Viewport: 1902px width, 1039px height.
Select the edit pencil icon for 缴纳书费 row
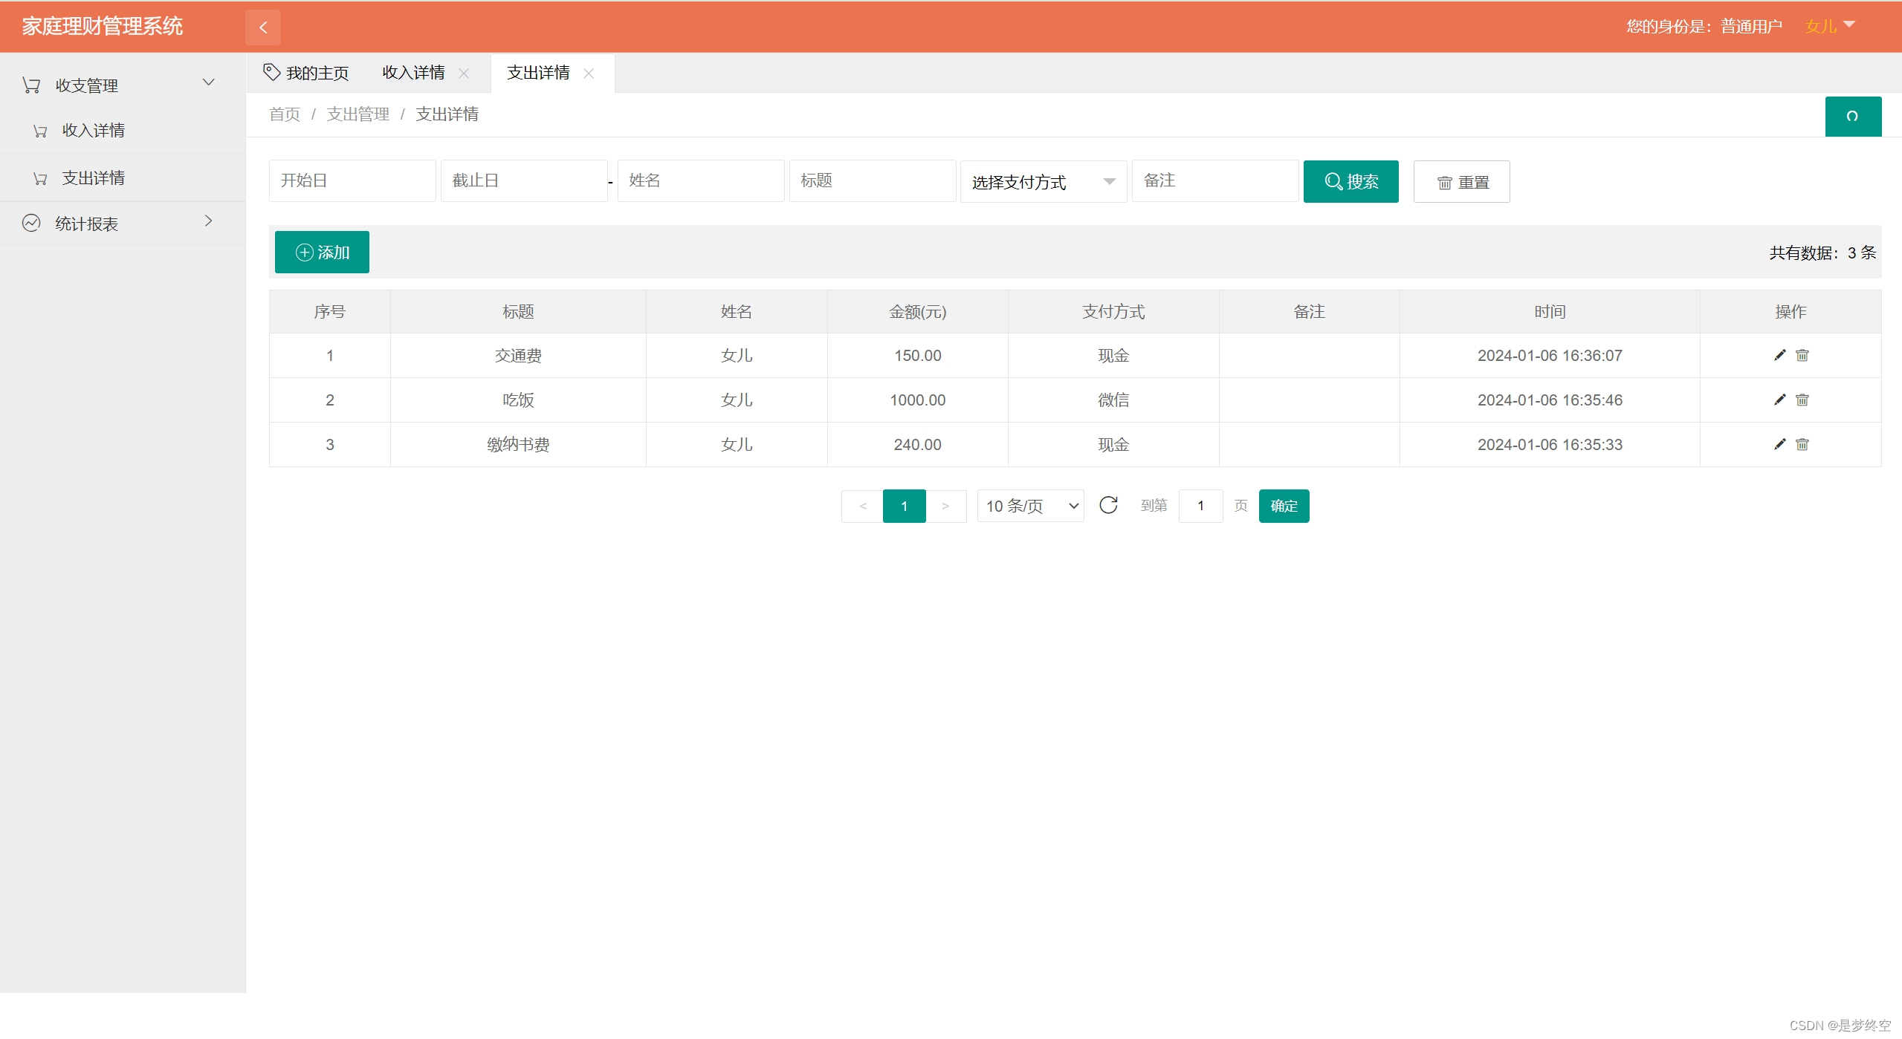click(1778, 444)
